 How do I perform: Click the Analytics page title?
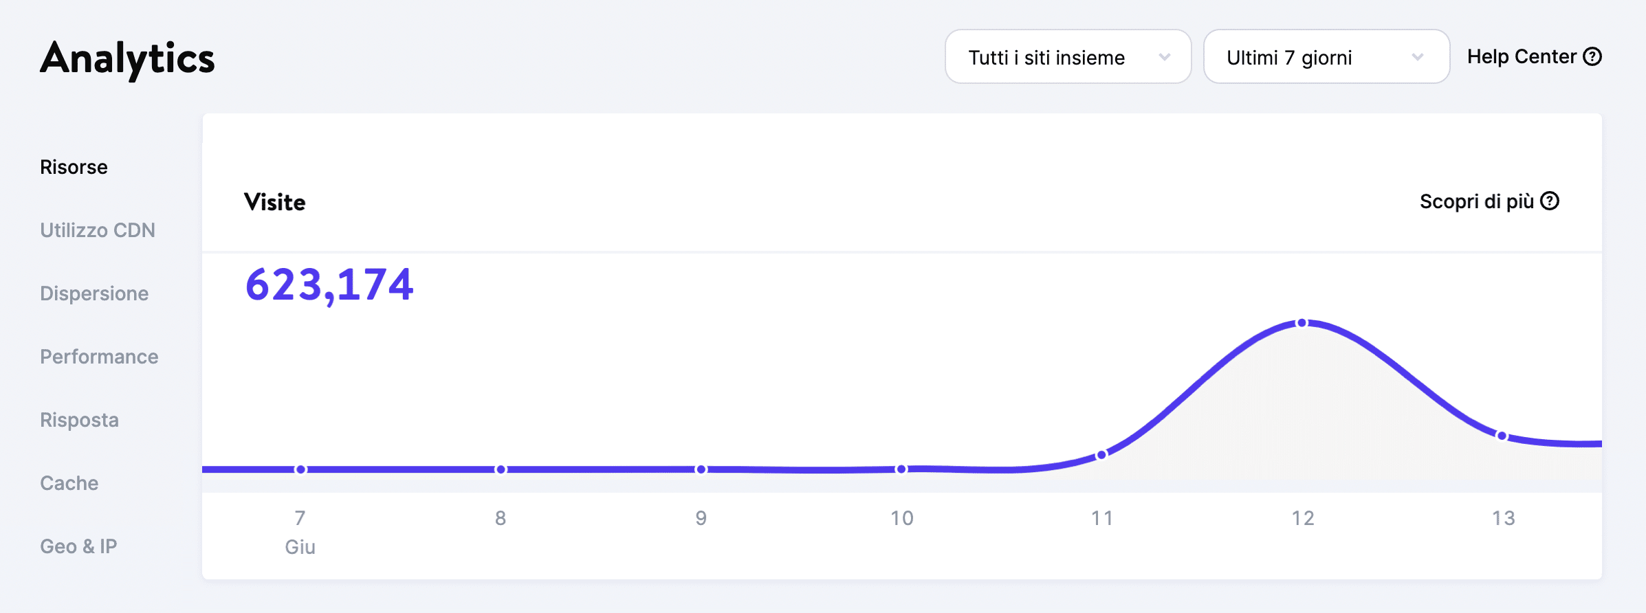coord(127,58)
